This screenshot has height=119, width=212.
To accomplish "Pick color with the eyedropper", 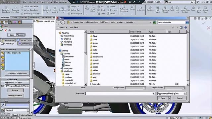I will [x=2, y=105].
